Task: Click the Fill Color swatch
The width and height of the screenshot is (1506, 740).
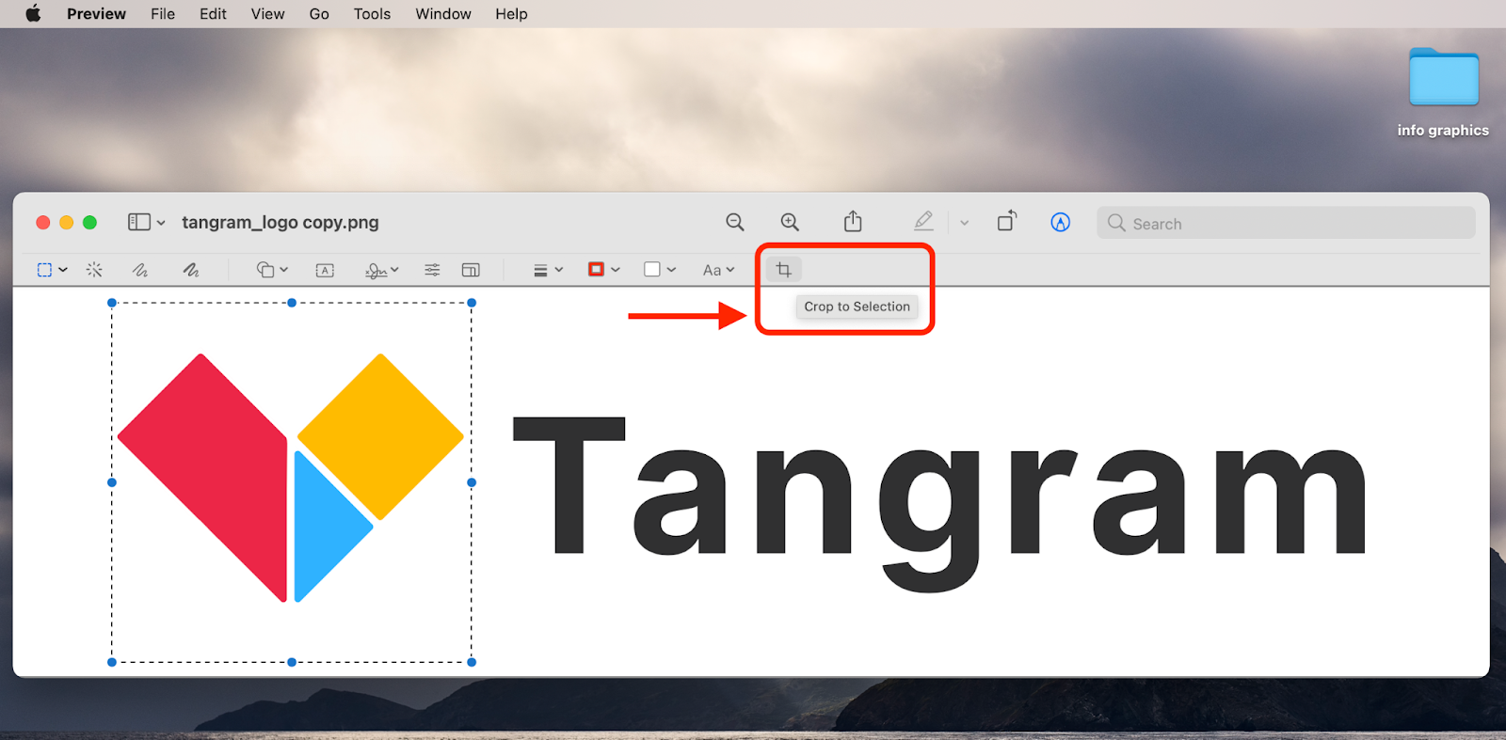Action: click(651, 270)
